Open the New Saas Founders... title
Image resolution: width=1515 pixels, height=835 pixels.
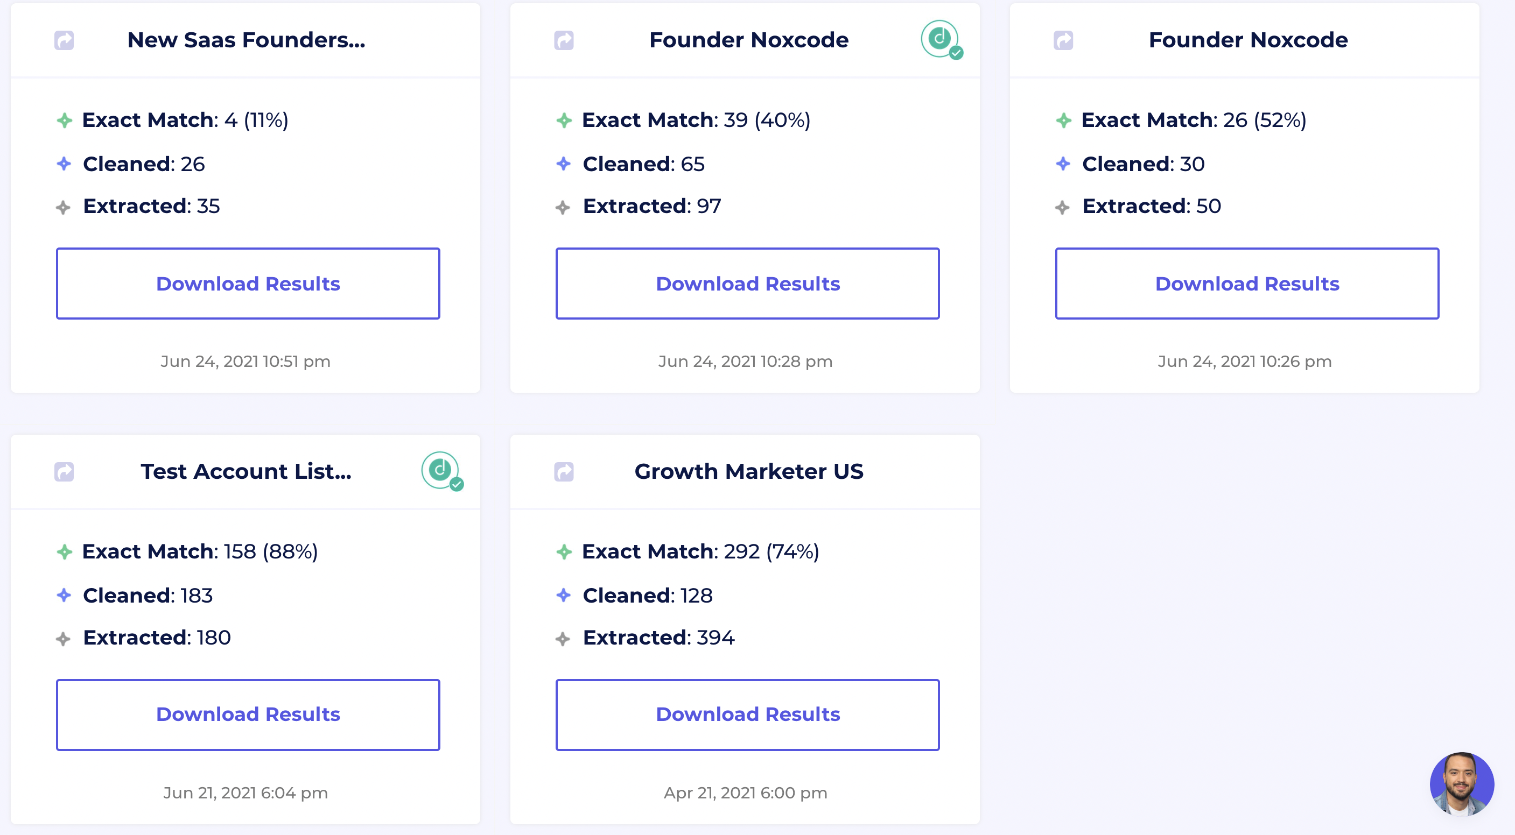(246, 40)
